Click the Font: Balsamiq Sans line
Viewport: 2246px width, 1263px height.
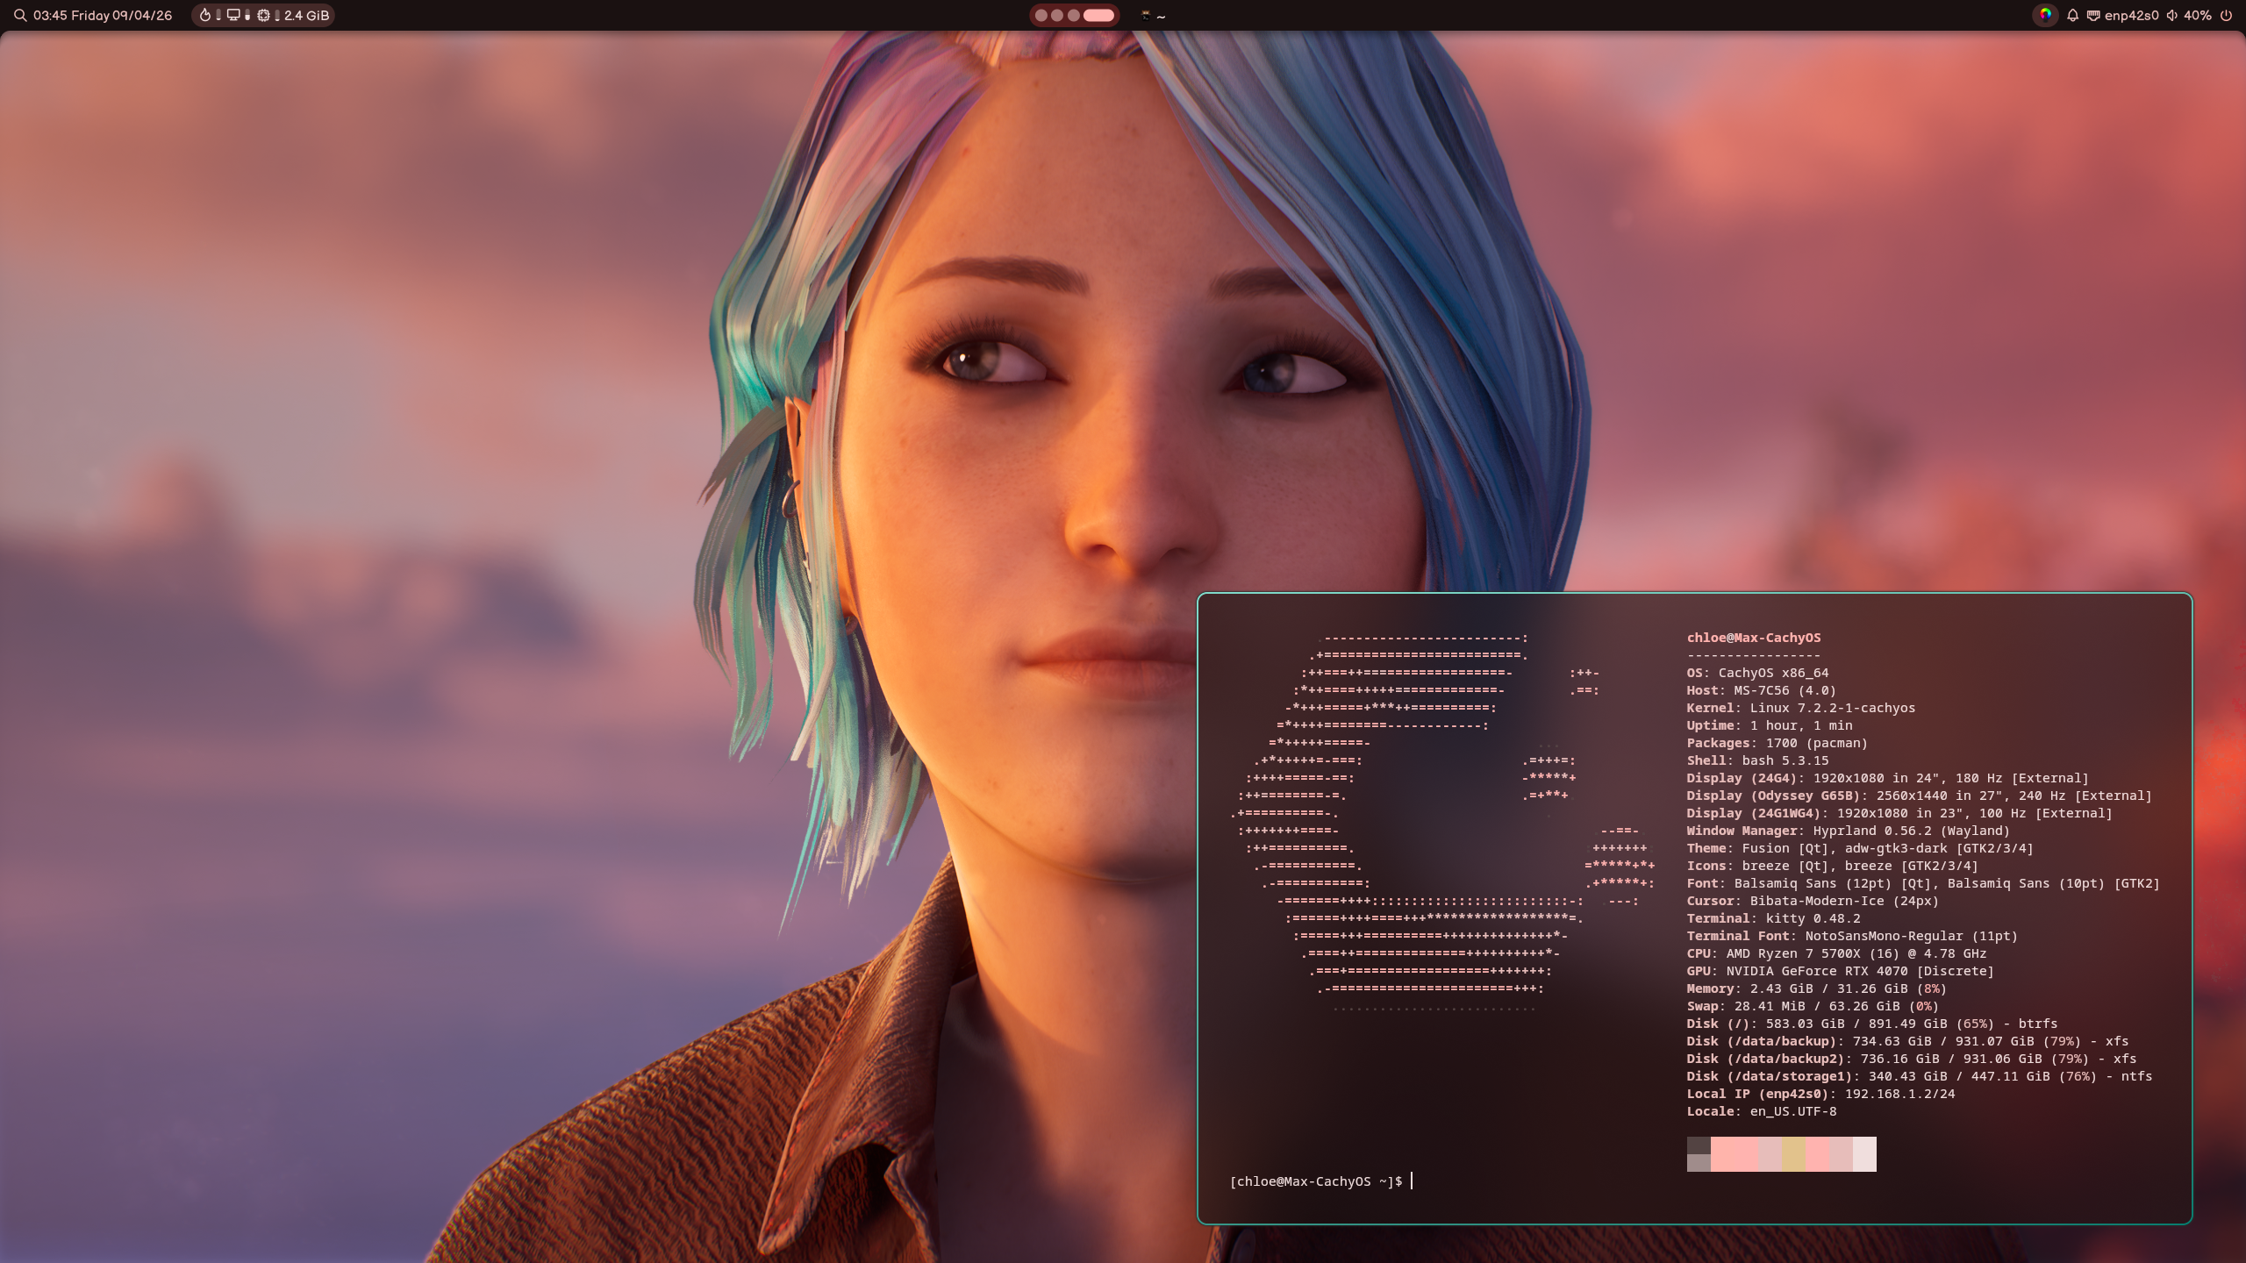(1923, 883)
